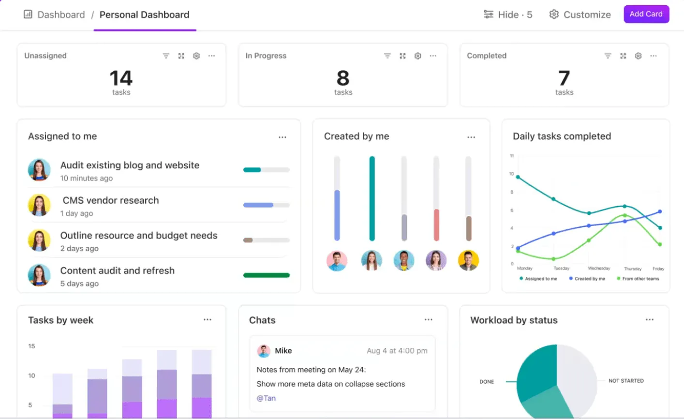Toggle 'Assigned to me' legend series
Image resolution: width=684 pixels, height=419 pixels.
[x=538, y=279]
